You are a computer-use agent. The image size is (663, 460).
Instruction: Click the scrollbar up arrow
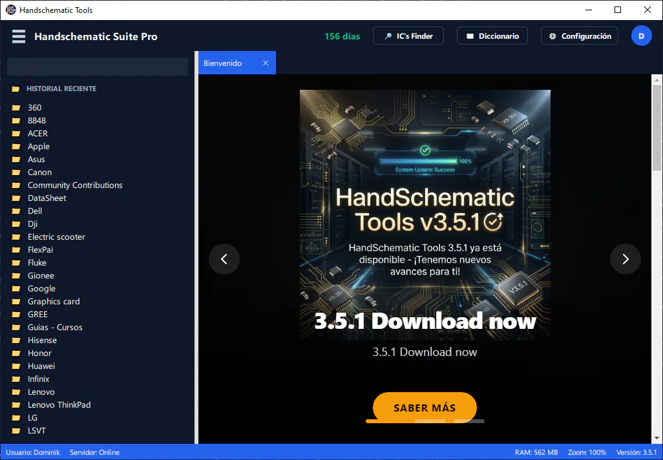(657, 79)
